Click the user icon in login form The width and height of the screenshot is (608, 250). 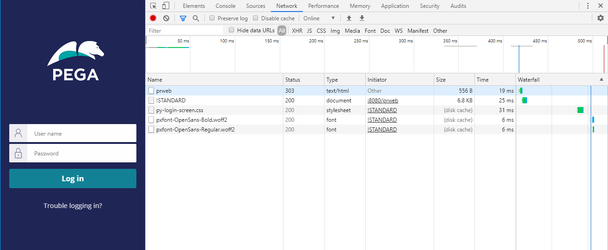pyautogui.click(x=18, y=133)
